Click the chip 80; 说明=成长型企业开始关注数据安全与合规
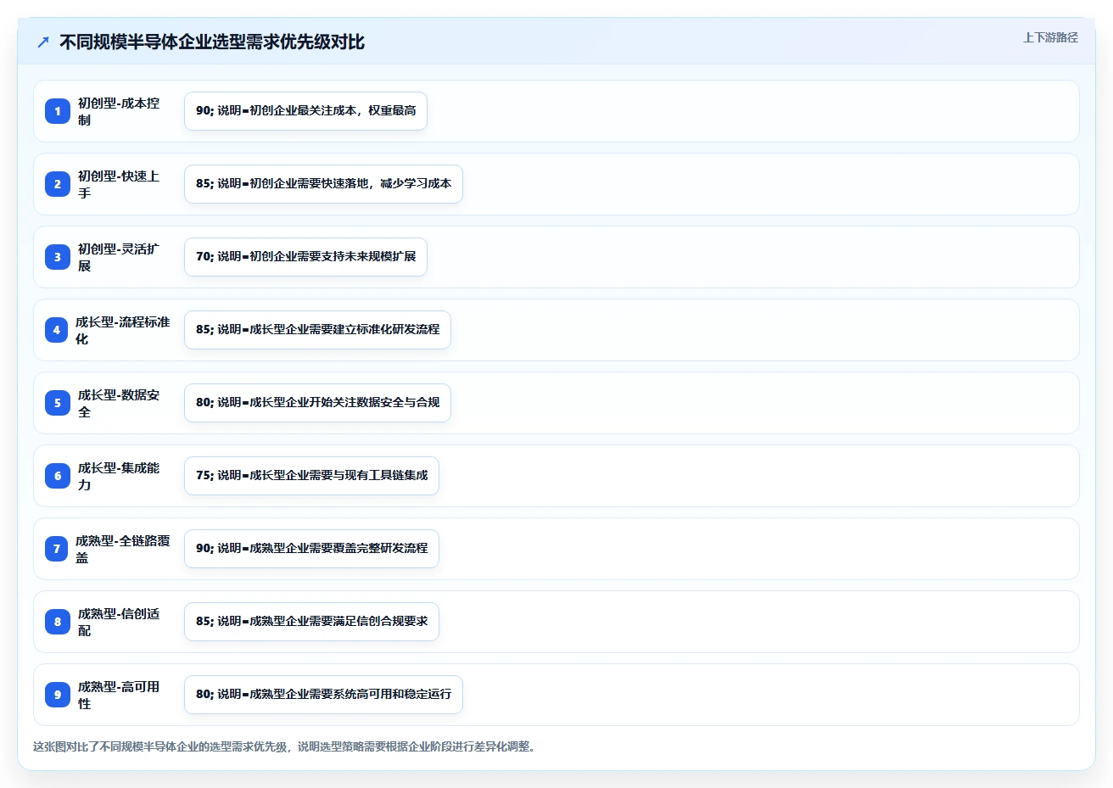 pyautogui.click(x=317, y=403)
